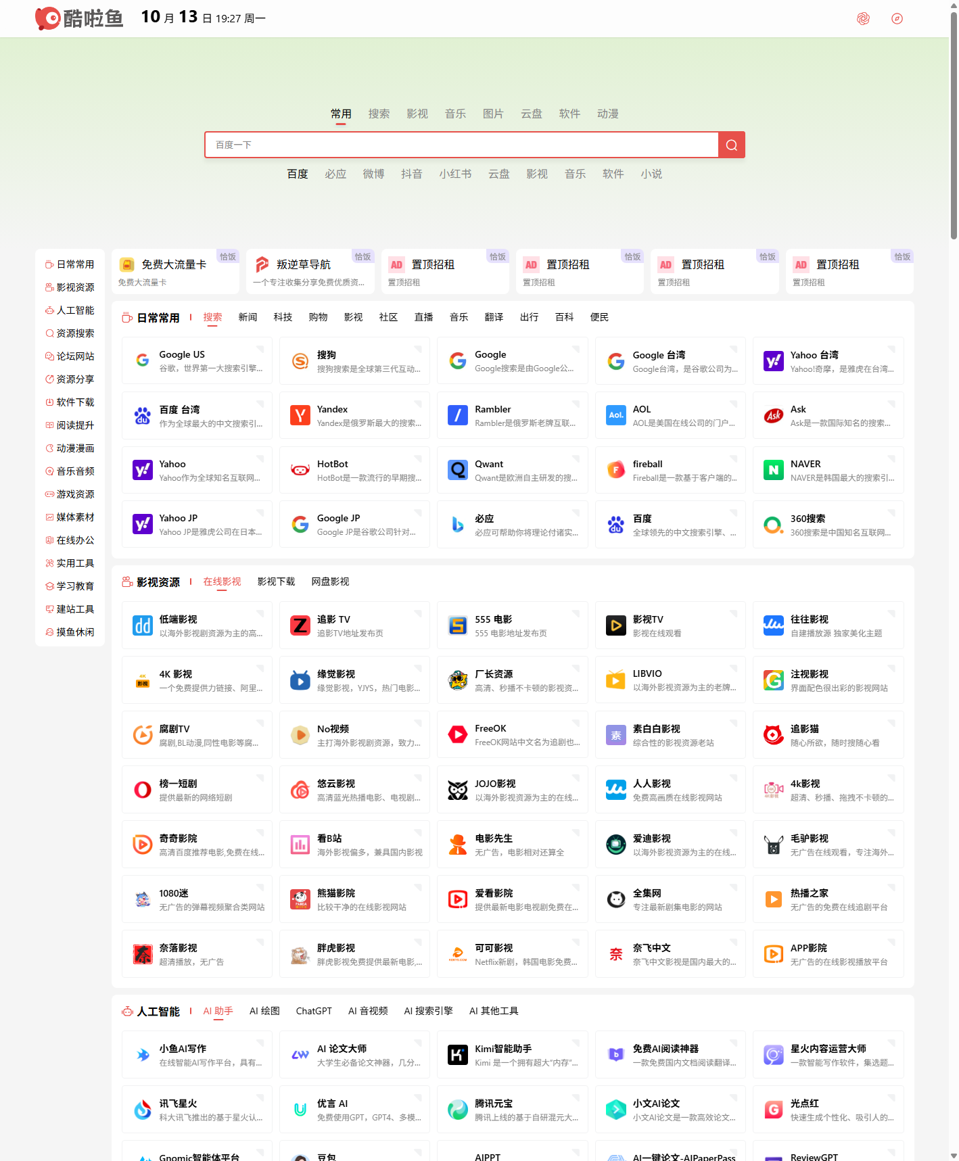Select the 动漫 top category tab
The image size is (959, 1161).
click(608, 114)
